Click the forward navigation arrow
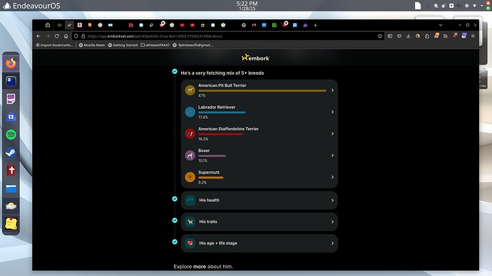The height and width of the screenshot is (276, 492). tap(47, 36)
